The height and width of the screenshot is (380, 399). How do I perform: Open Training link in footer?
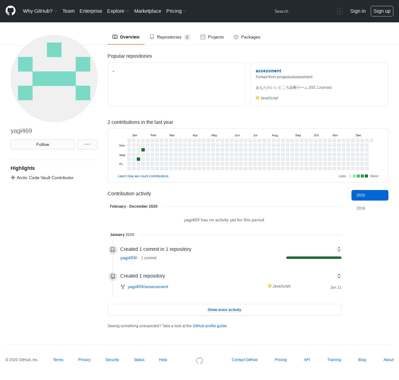click(x=334, y=360)
